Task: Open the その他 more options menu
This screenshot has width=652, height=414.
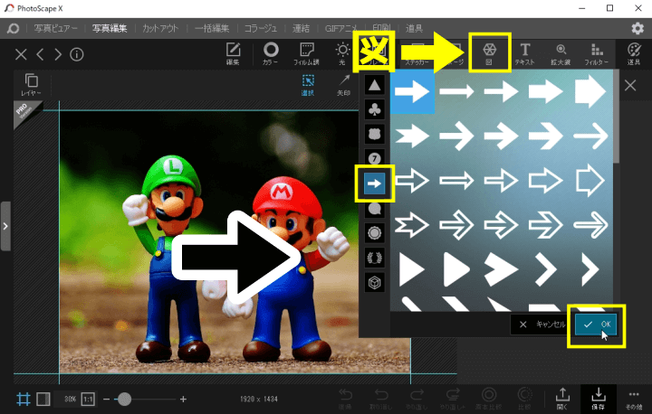Action: [634, 399]
